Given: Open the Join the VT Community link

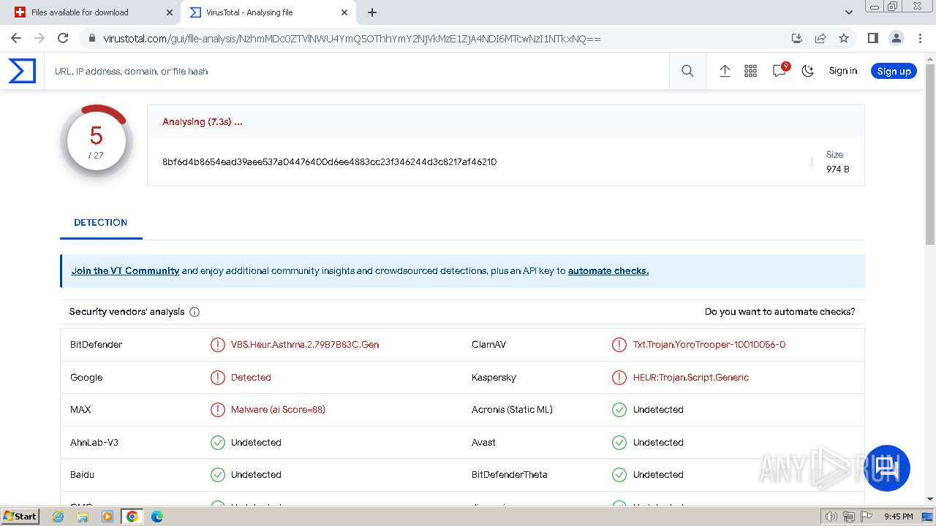Looking at the screenshot, I should tap(125, 270).
